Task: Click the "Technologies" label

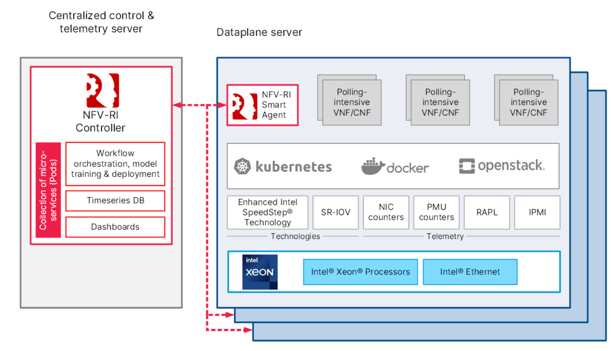Action: 295,236
